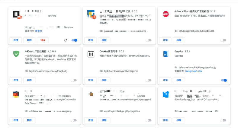Turn off the Easydoc extension toggle
The height and width of the screenshot is (128, 238).
pos(224,80)
